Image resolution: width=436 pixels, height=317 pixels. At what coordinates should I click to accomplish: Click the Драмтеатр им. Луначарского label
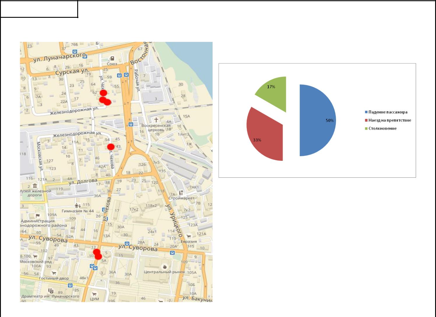[50, 296]
